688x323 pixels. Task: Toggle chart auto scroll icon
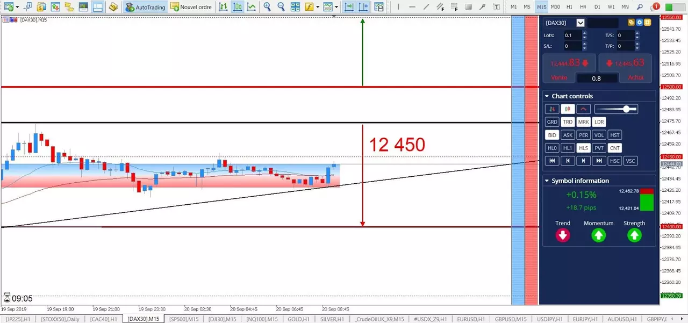[x=349, y=7]
